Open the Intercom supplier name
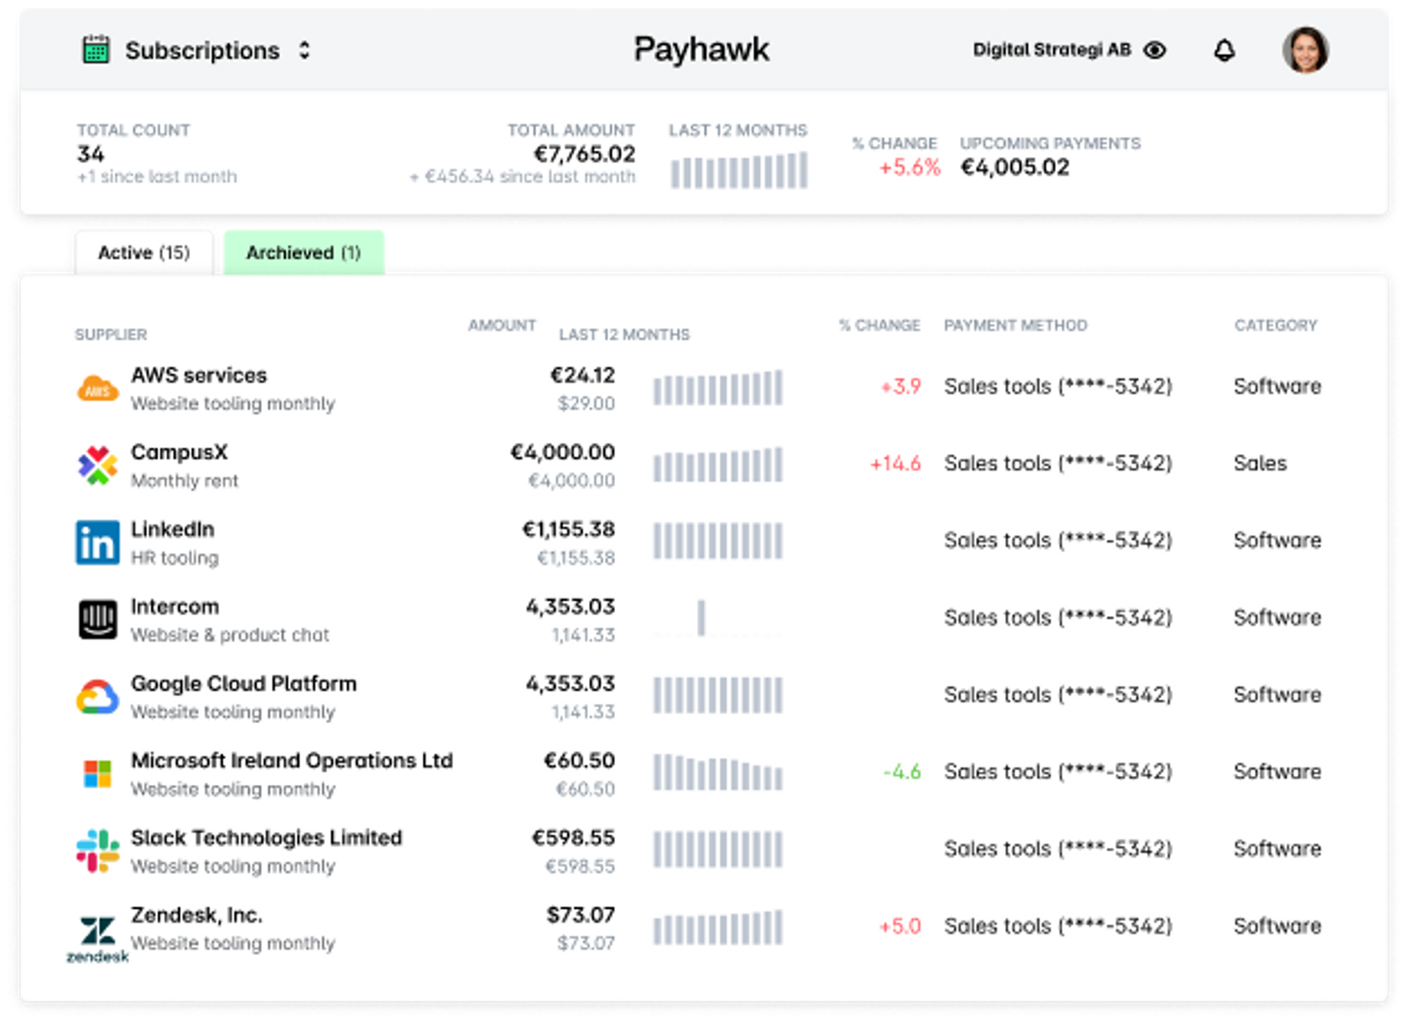 [175, 607]
